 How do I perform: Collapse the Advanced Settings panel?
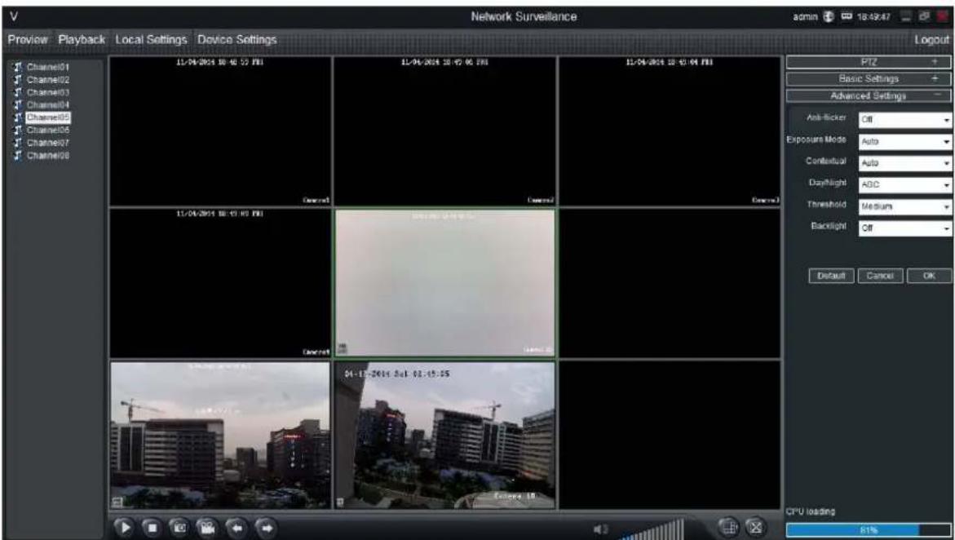click(x=868, y=96)
